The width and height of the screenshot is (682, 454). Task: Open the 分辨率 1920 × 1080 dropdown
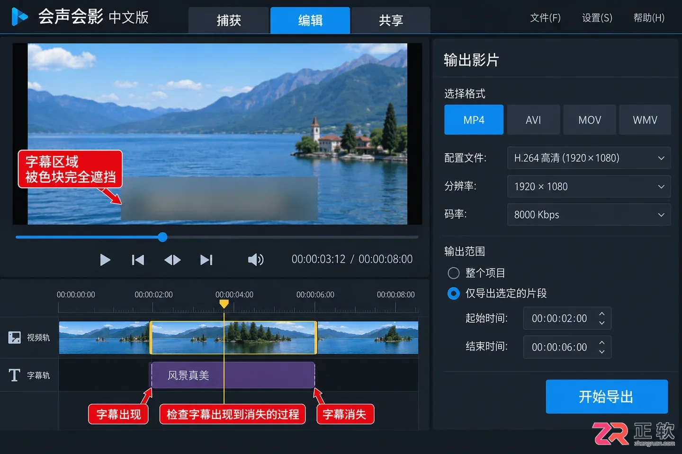point(589,186)
